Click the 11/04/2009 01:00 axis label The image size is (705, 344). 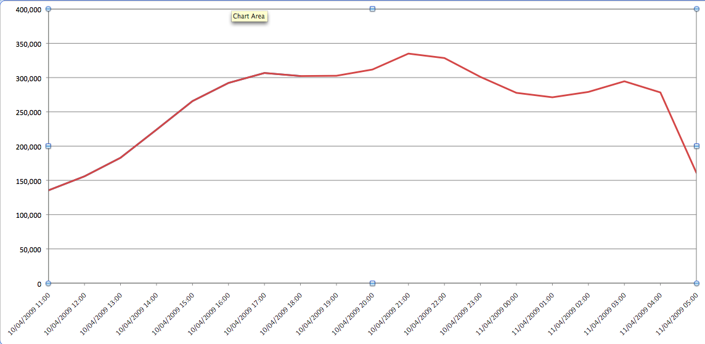533,313
